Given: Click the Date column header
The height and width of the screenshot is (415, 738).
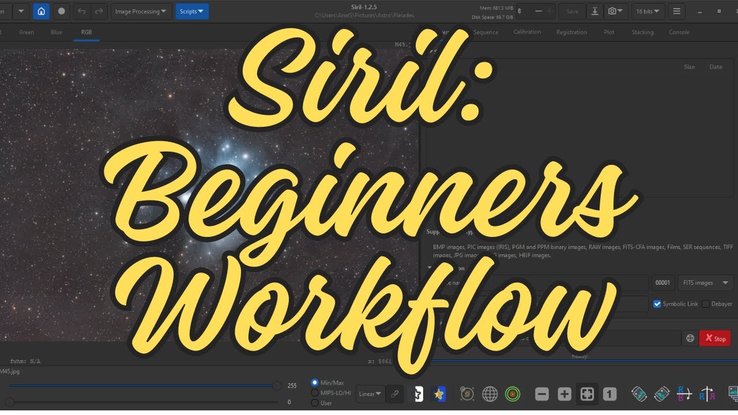Looking at the screenshot, I should 716,67.
